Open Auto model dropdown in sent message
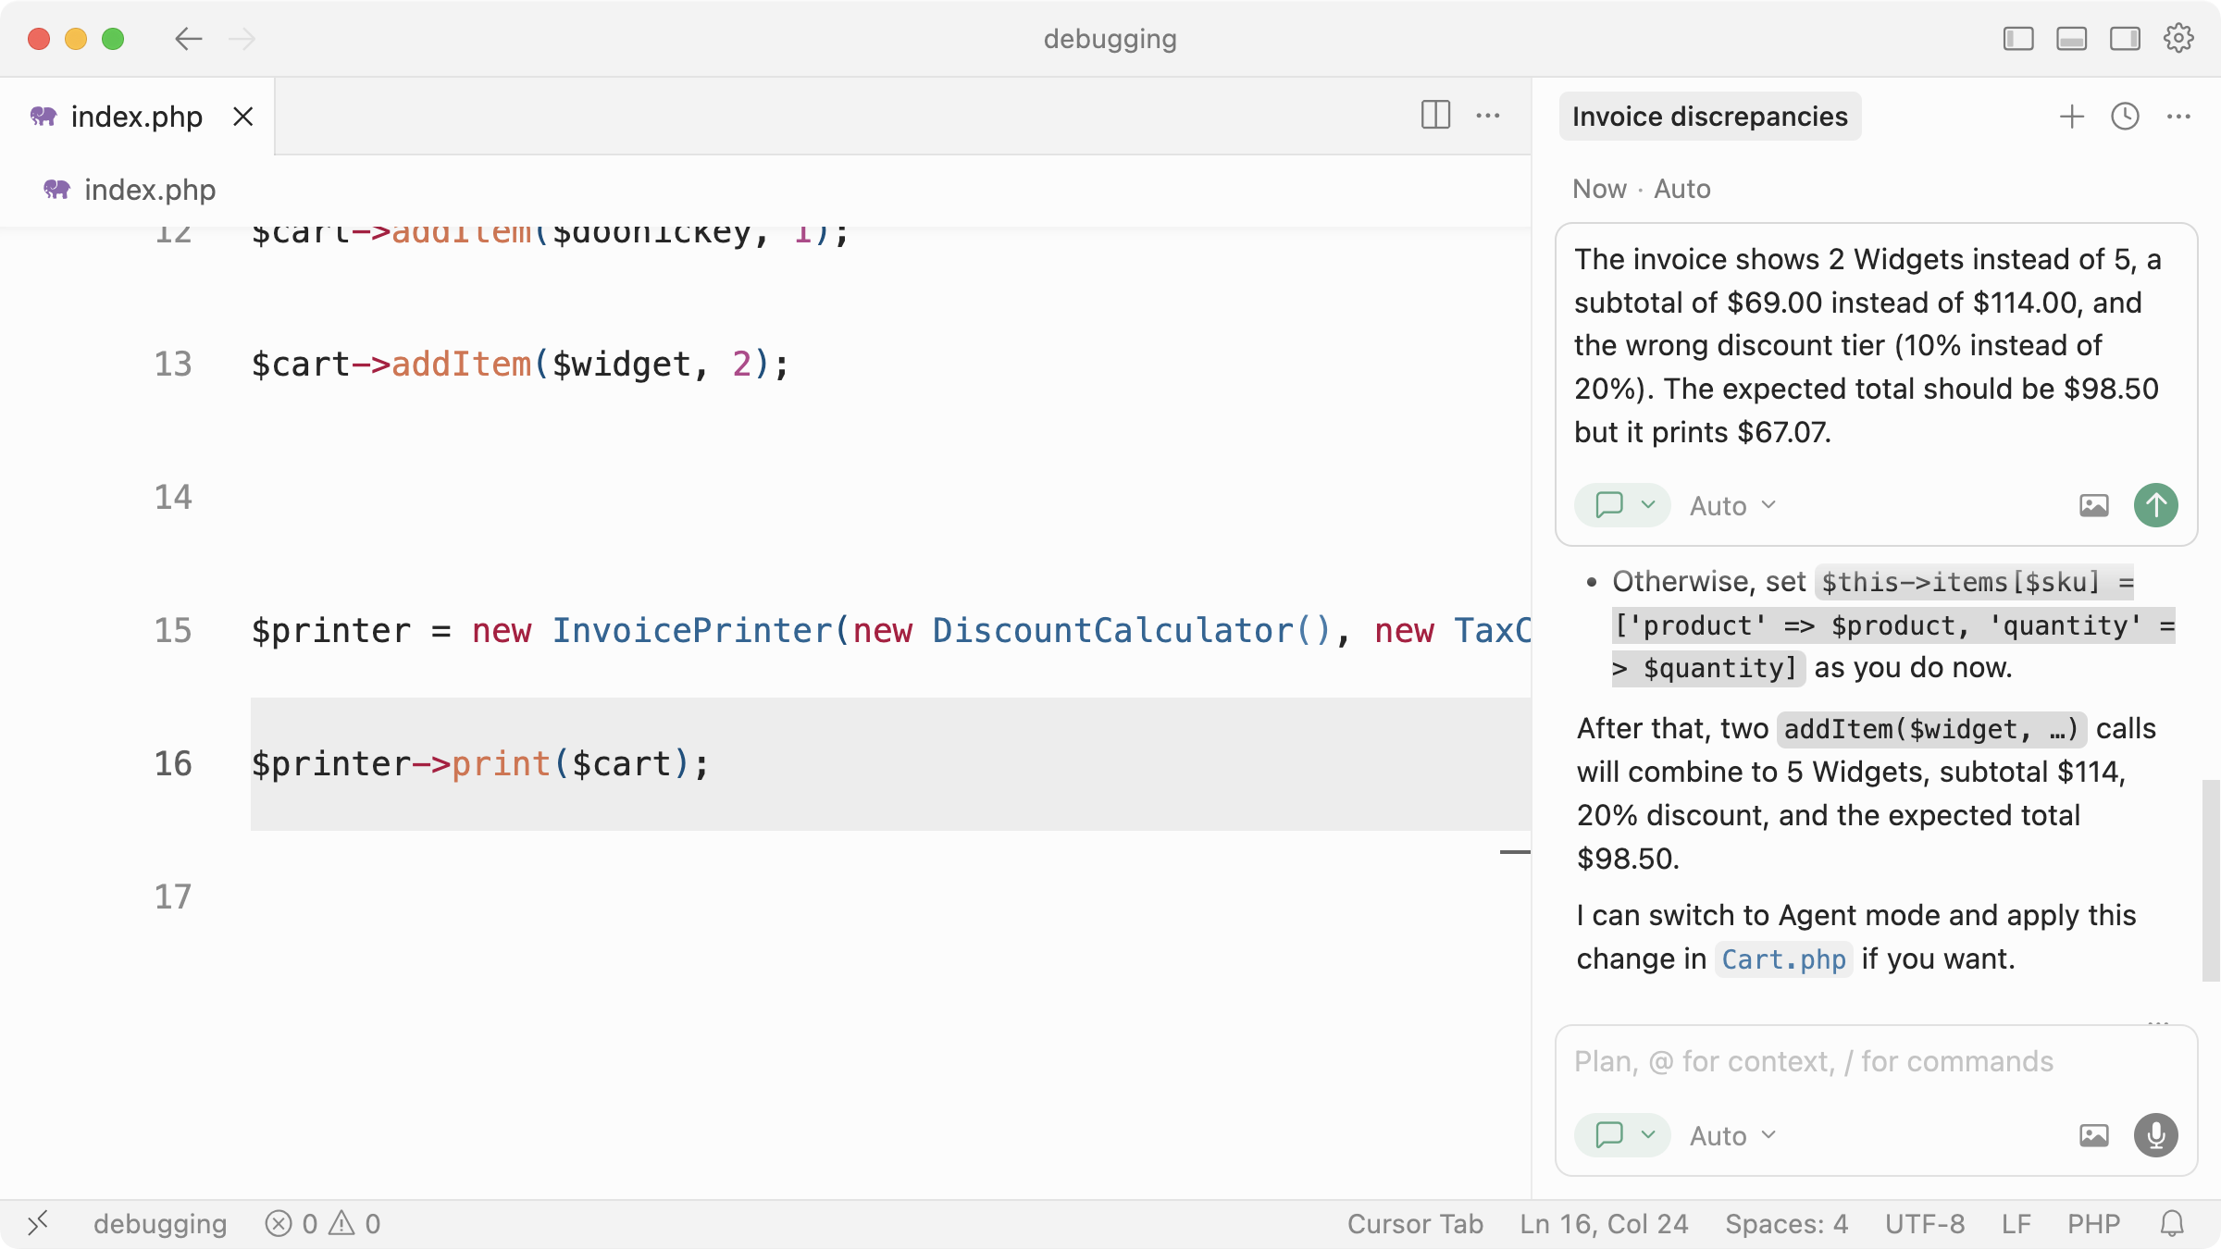 point(1732,505)
